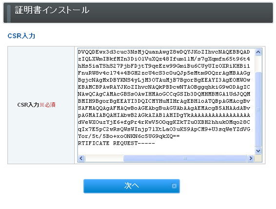This screenshot has height=209, width=276.
Task: Click the right arrow of the horizontal scrollbar
Action: click(251, 158)
